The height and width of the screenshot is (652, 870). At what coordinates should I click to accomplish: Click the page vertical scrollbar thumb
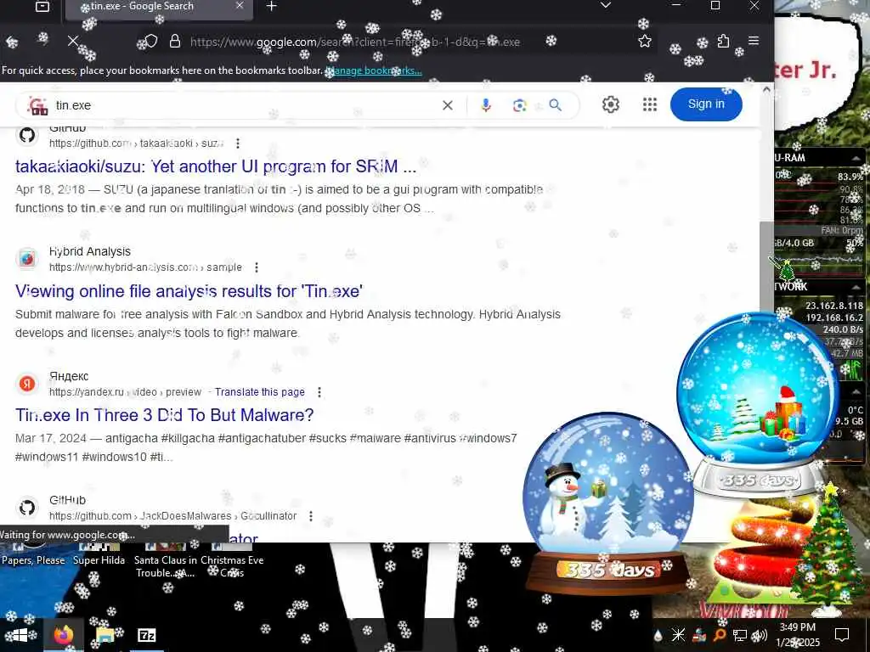(766, 267)
